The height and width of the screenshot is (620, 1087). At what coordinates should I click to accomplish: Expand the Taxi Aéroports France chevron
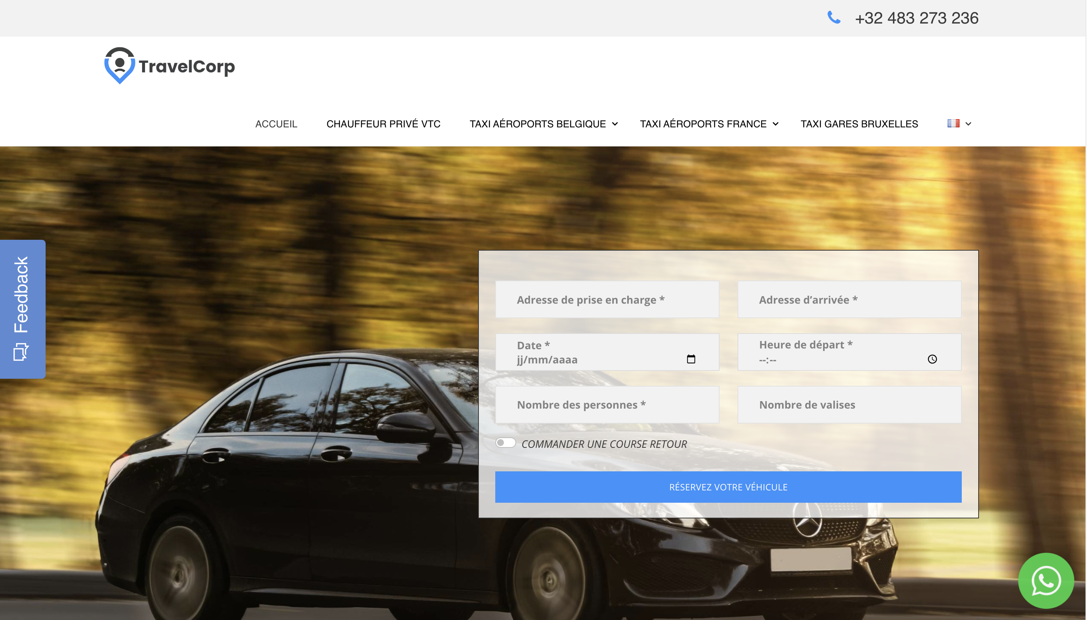(x=776, y=124)
